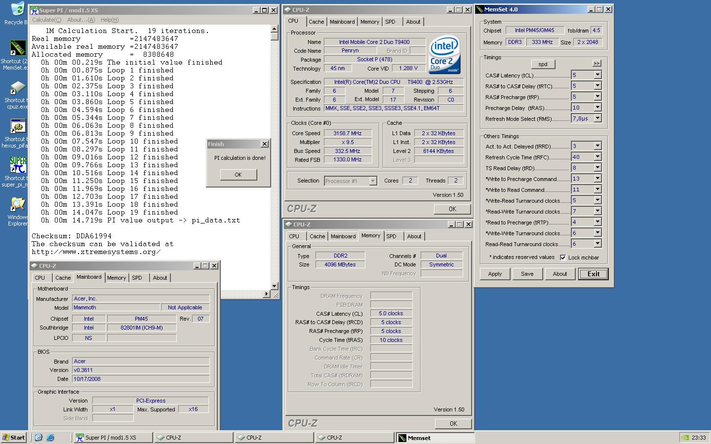Expand the RAS# to CAS# Delay dropdown
The height and width of the screenshot is (444, 711).
(597, 86)
